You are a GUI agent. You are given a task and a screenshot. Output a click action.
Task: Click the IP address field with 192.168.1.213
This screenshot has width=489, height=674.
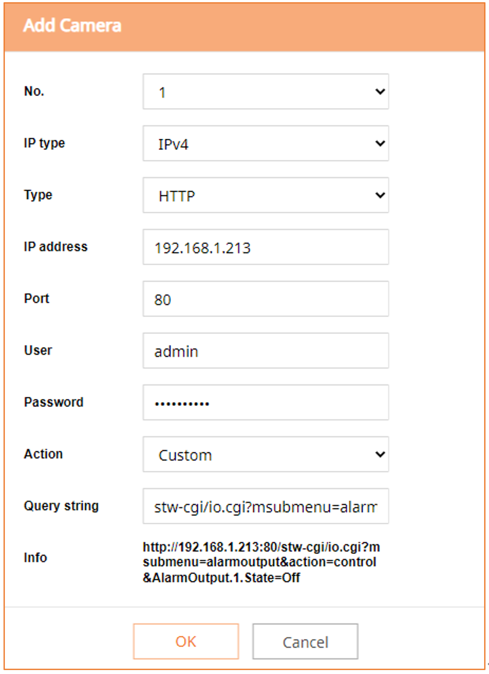coord(265,247)
